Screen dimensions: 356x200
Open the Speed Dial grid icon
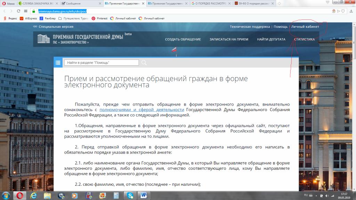[26, 11]
